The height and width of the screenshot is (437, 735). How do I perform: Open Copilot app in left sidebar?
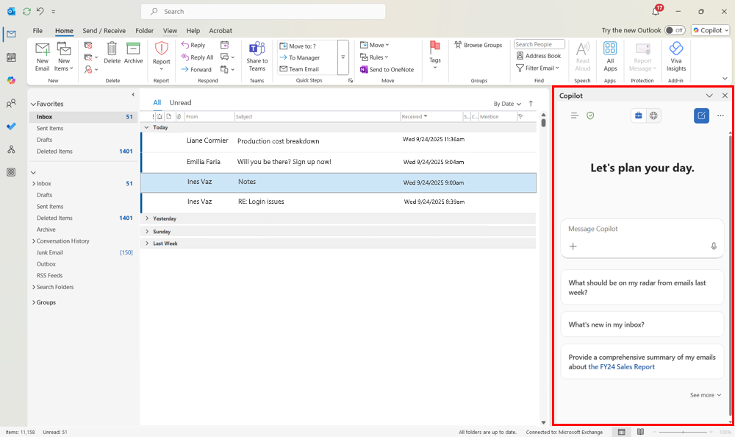coord(11,80)
